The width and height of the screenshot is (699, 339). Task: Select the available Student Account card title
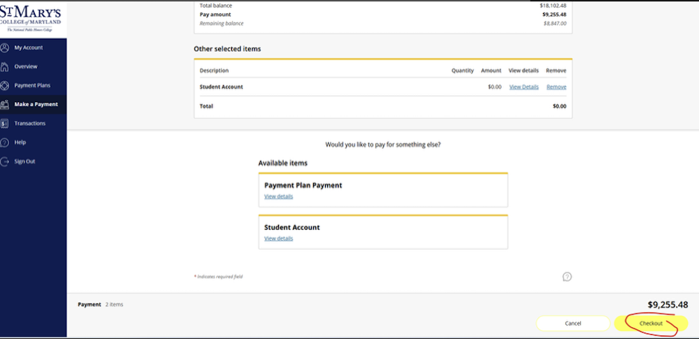click(x=292, y=227)
